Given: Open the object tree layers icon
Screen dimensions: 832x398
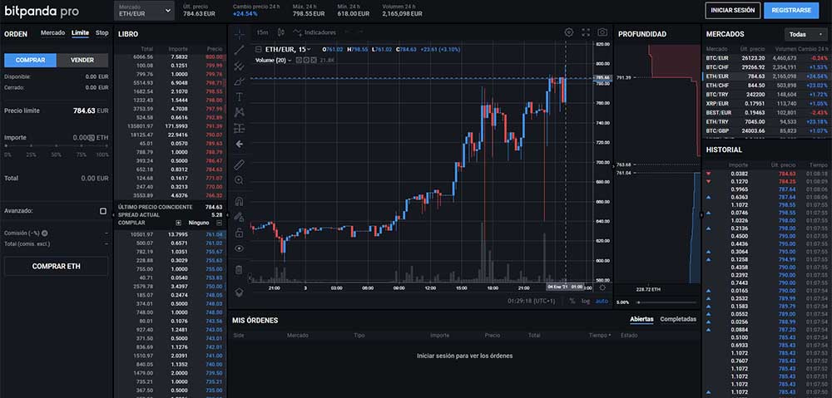Looking at the screenshot, I should coord(240,292).
